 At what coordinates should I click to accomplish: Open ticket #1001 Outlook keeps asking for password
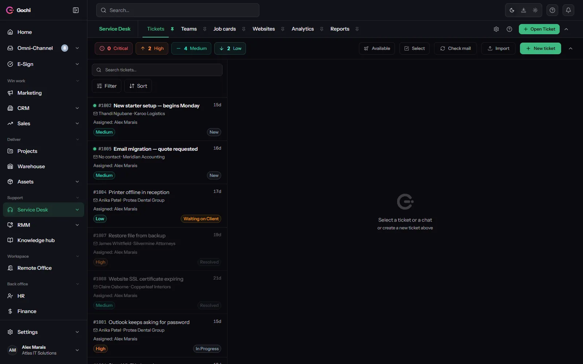click(157, 336)
